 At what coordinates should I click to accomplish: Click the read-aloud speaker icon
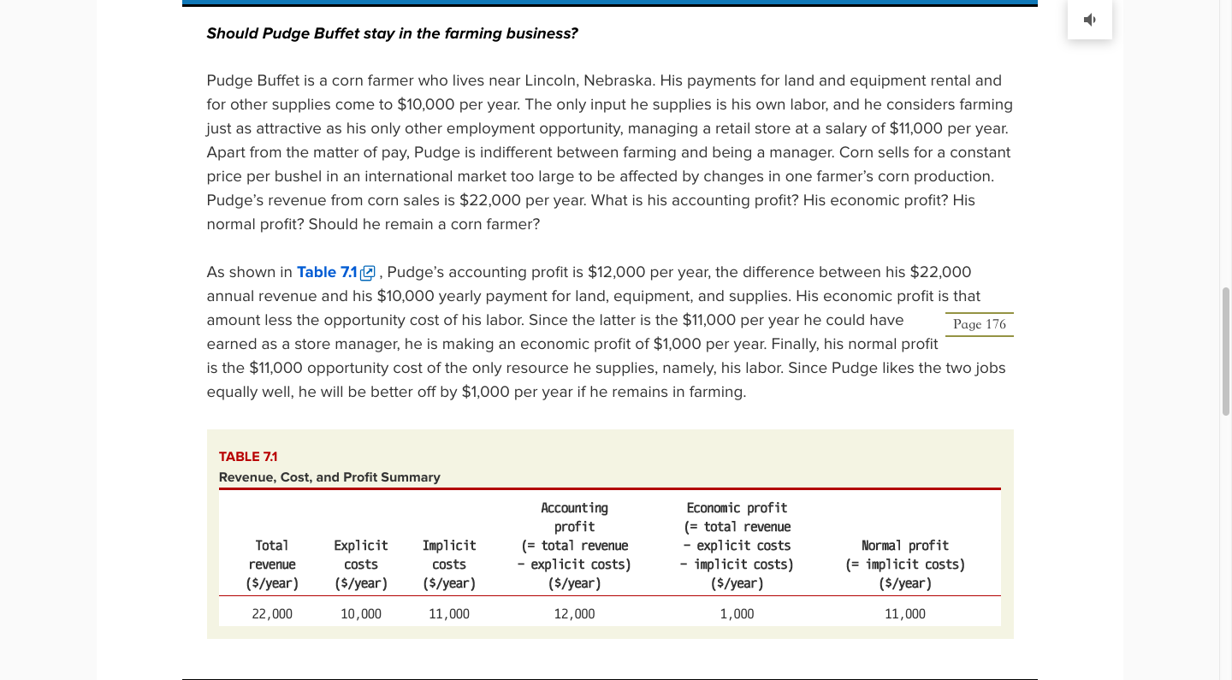tap(1089, 19)
